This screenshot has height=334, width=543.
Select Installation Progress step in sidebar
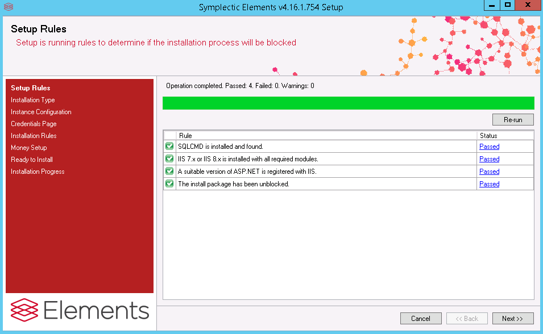[38, 172]
